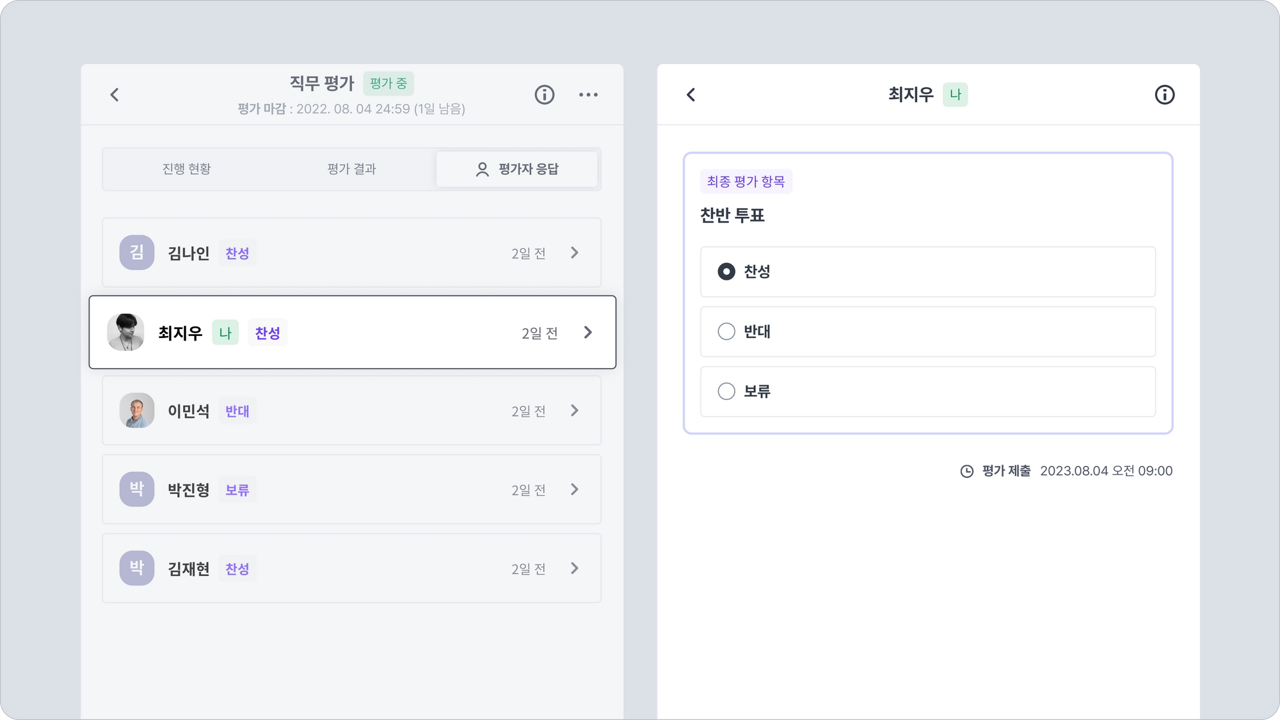Click clock icon next to 평가 제출

(x=966, y=471)
